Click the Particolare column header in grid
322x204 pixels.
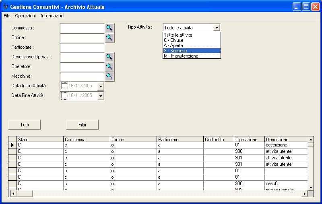[x=180, y=139]
